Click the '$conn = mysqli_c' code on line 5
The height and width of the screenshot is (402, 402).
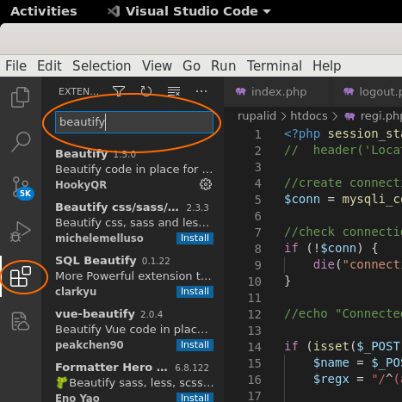343,199
